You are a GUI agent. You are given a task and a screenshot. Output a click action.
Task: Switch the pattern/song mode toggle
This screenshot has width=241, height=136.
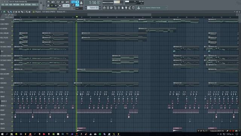point(48,6)
